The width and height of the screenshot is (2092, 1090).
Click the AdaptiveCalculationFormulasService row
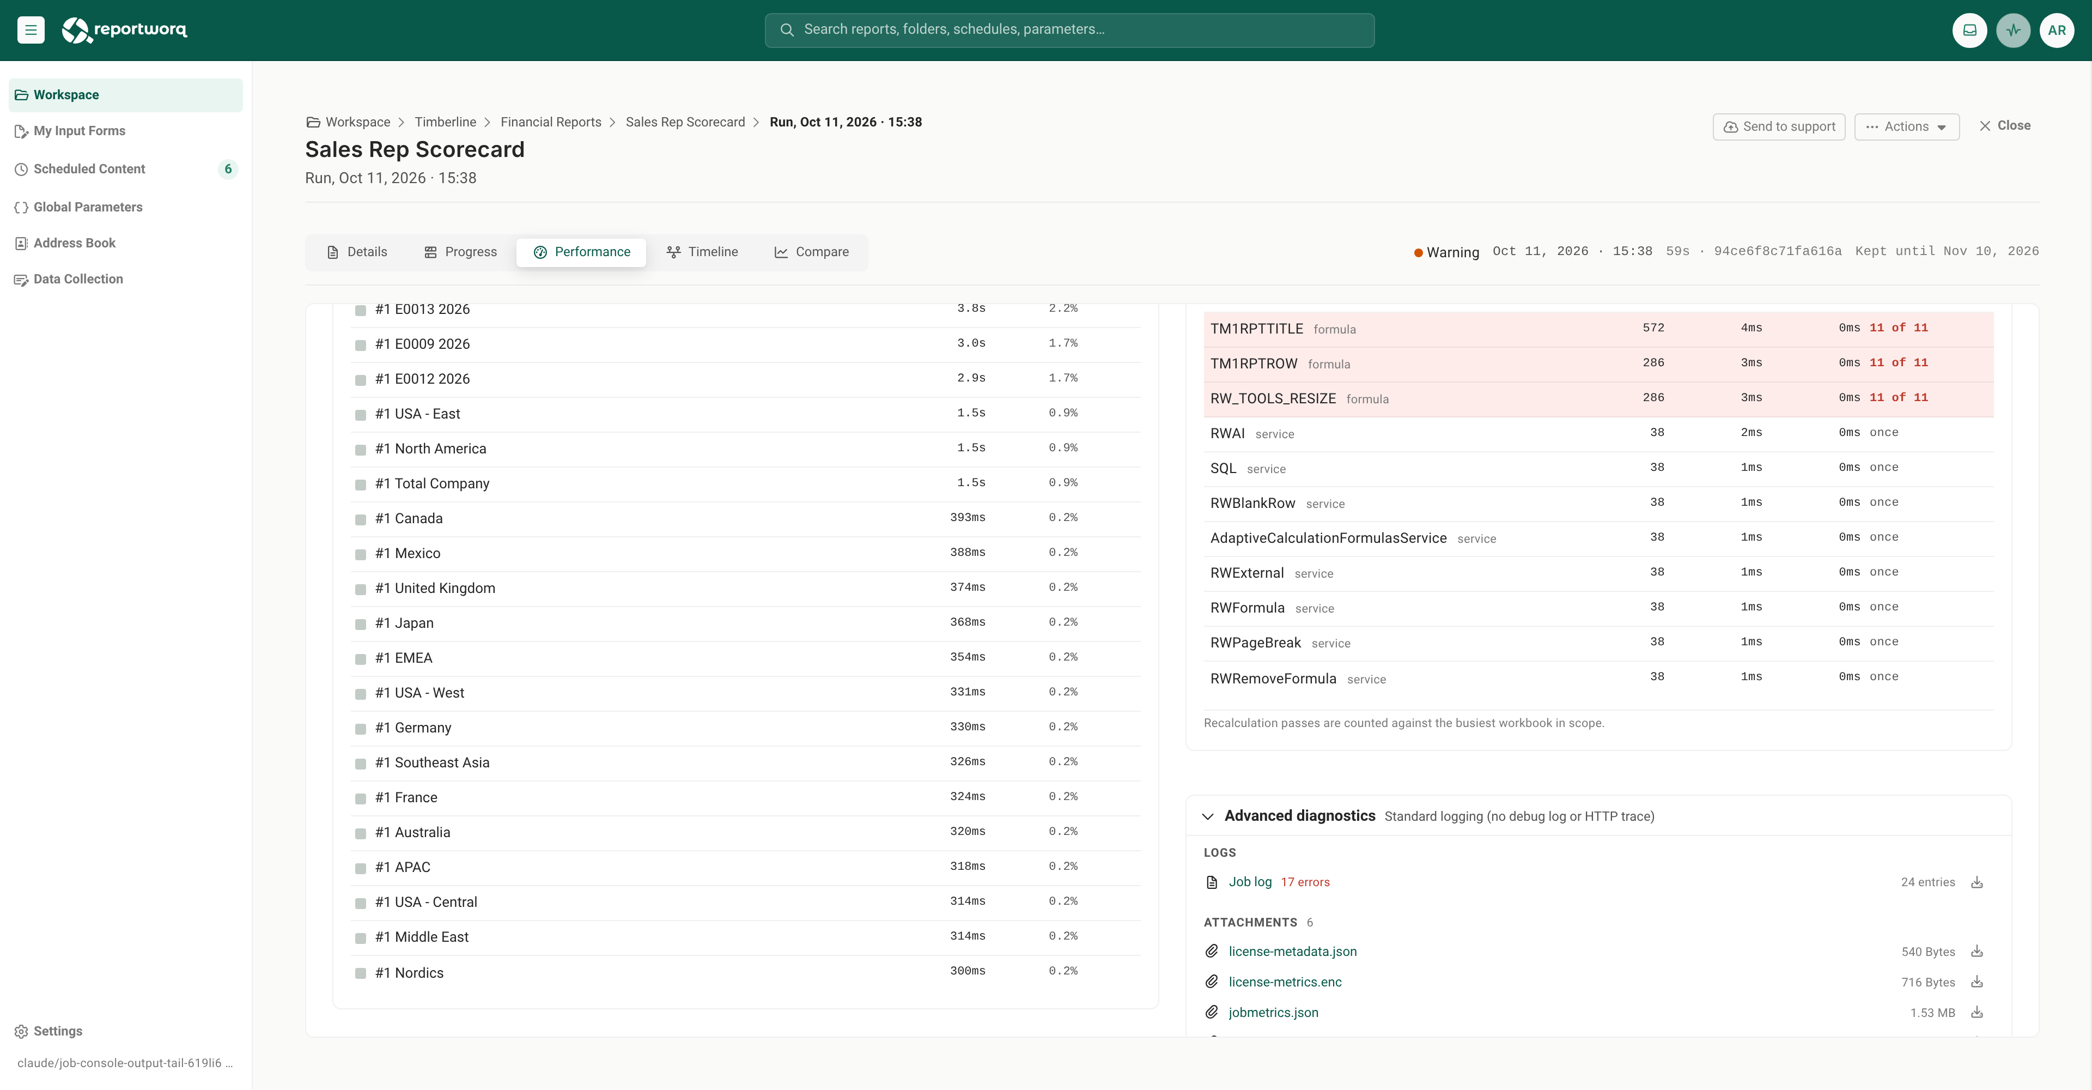pyautogui.click(x=1598, y=538)
